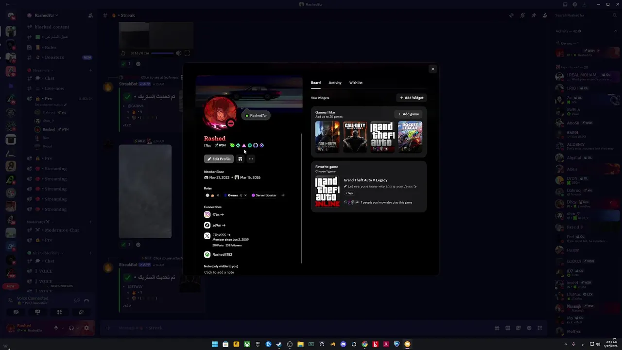The width and height of the screenshot is (622, 350).
Task: Open the three-dot more options menu
Action: (x=251, y=159)
